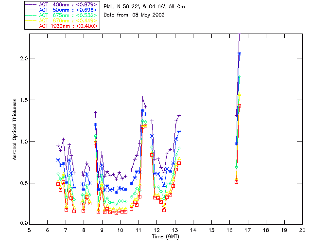Click the PML location header text
Image resolution: width=311 pixels, height=249 pixels.
[x=144, y=7]
